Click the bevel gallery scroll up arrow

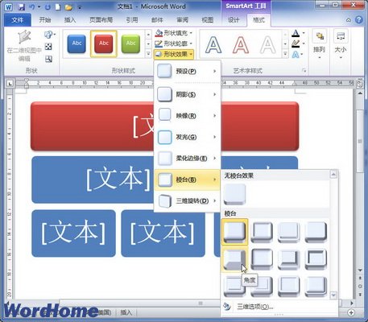click(333, 175)
